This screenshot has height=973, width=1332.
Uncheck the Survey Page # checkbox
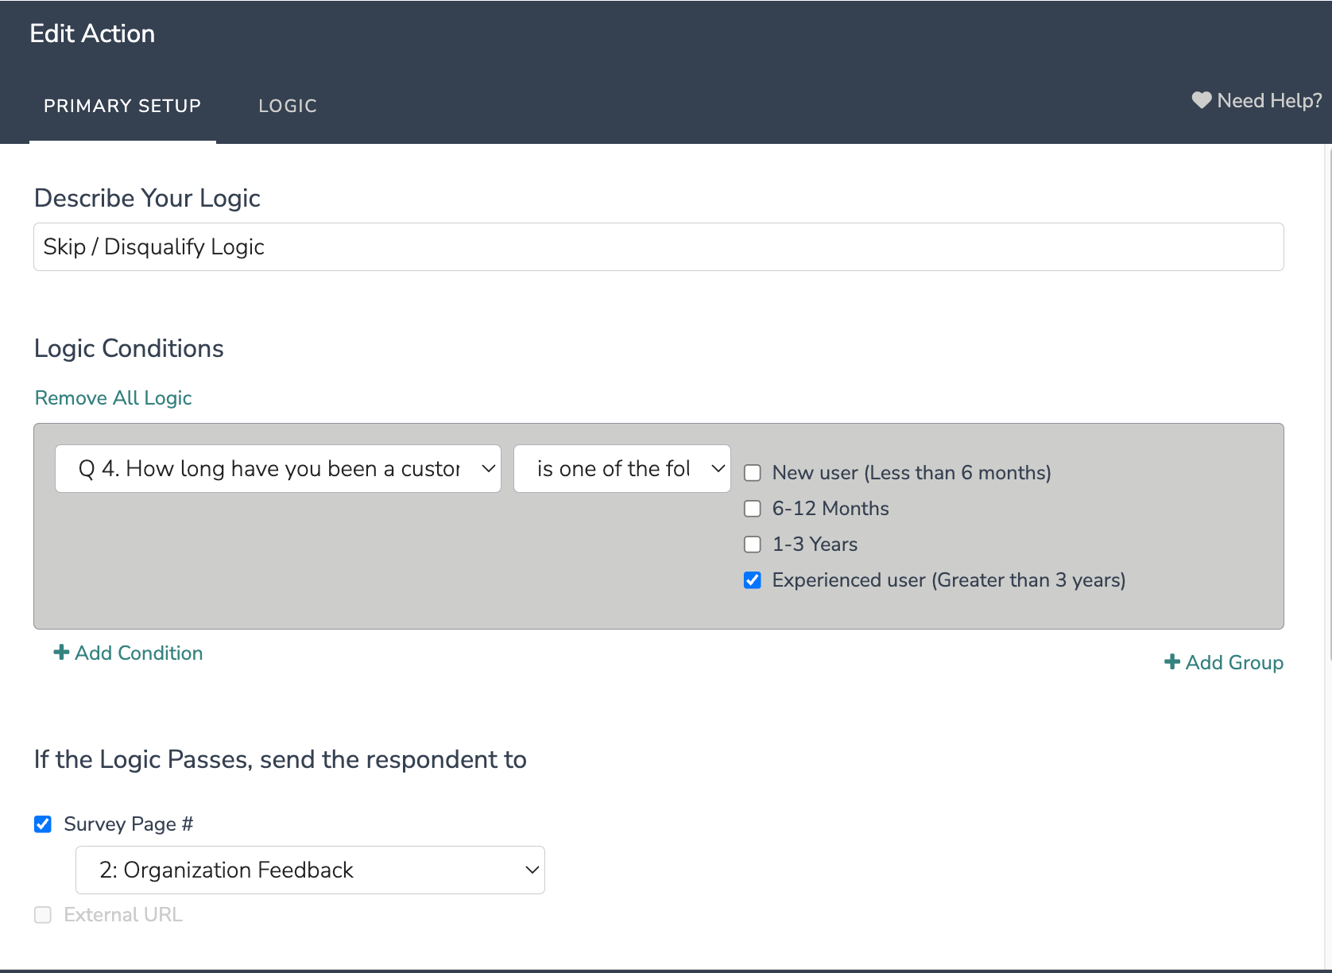tap(42, 824)
